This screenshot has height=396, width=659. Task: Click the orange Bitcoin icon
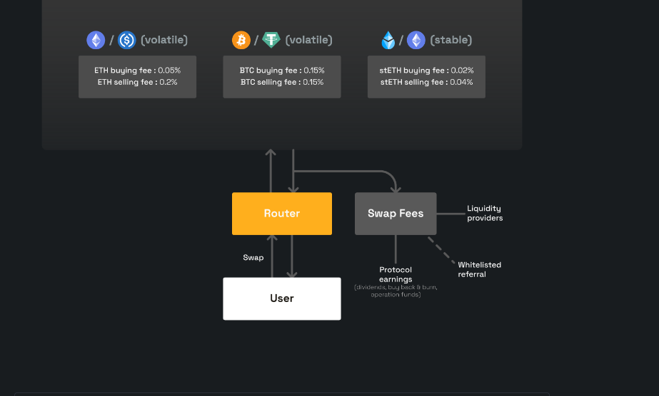[241, 40]
